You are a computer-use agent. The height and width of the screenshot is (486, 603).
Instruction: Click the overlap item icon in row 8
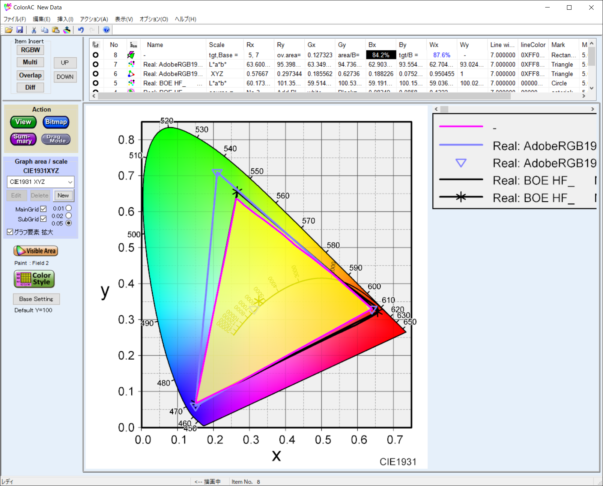131,55
